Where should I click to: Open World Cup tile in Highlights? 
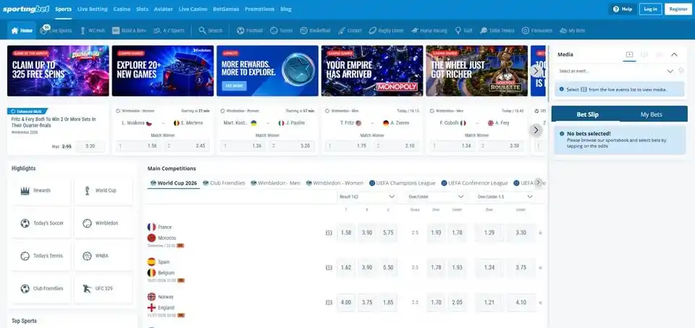point(103,190)
